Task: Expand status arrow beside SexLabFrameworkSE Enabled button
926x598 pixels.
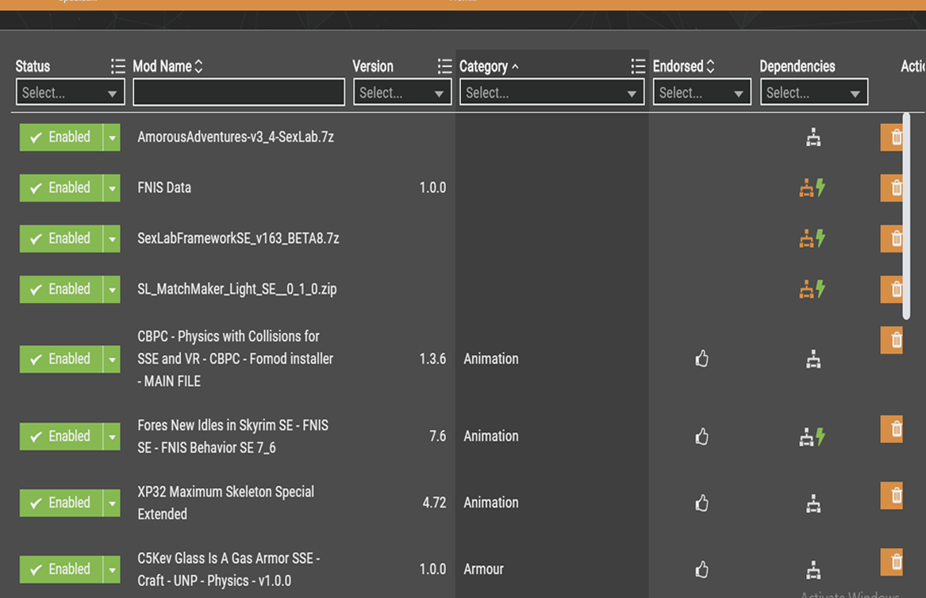Action: (x=112, y=239)
